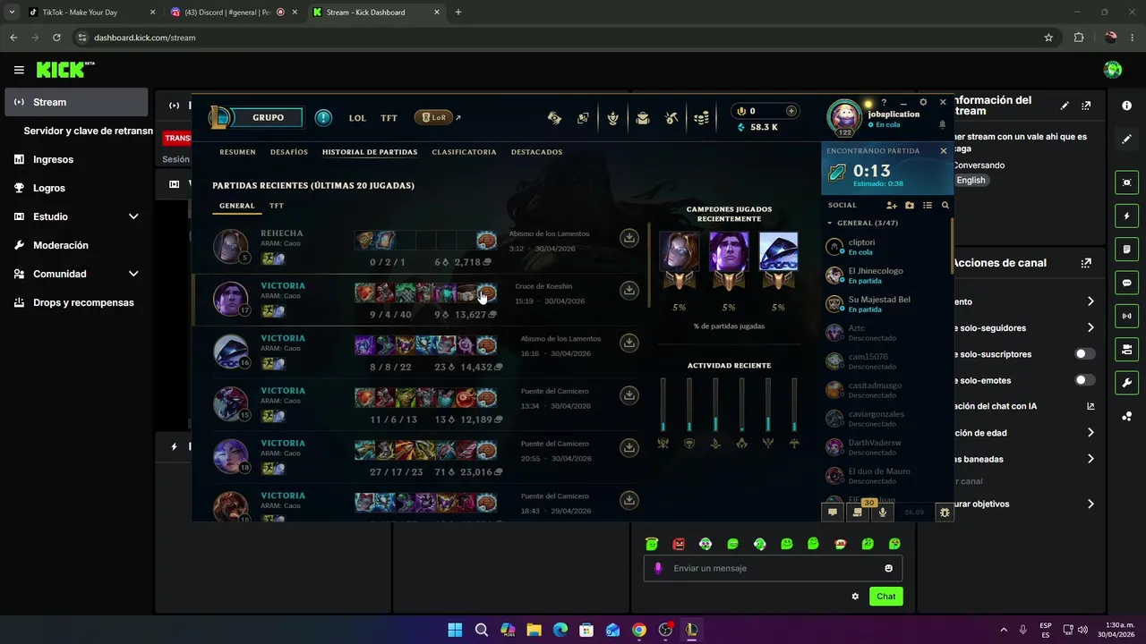Open Windows Start button
1146x644 pixels.
tap(455, 630)
